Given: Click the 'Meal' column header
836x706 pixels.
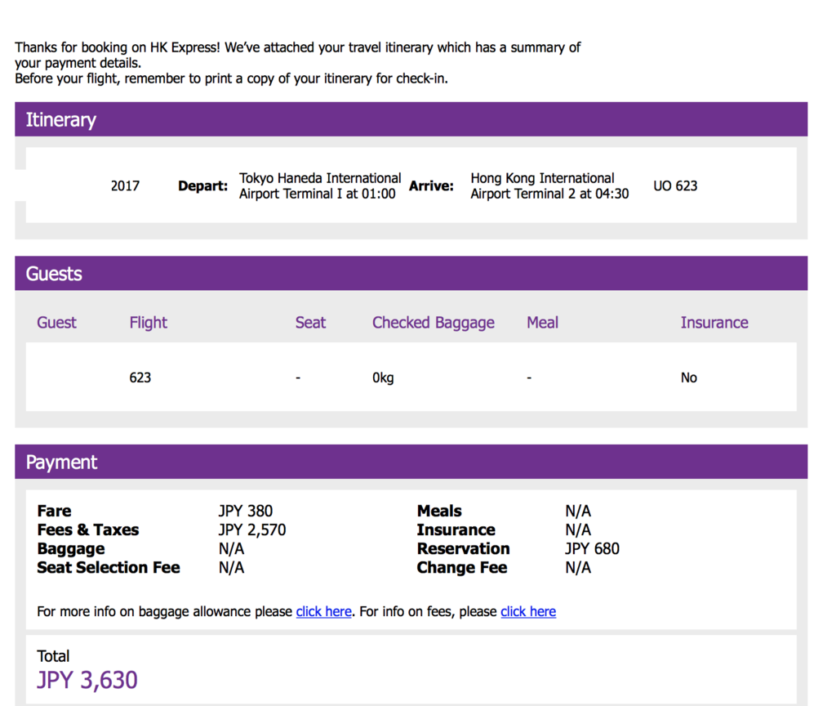Looking at the screenshot, I should pos(542,323).
